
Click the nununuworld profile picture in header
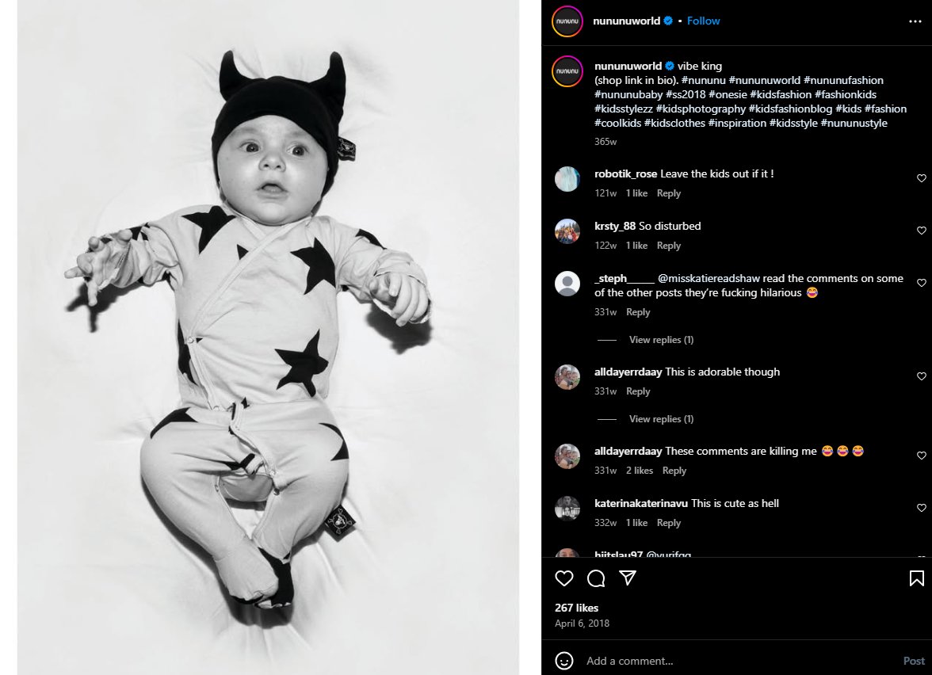tap(567, 21)
